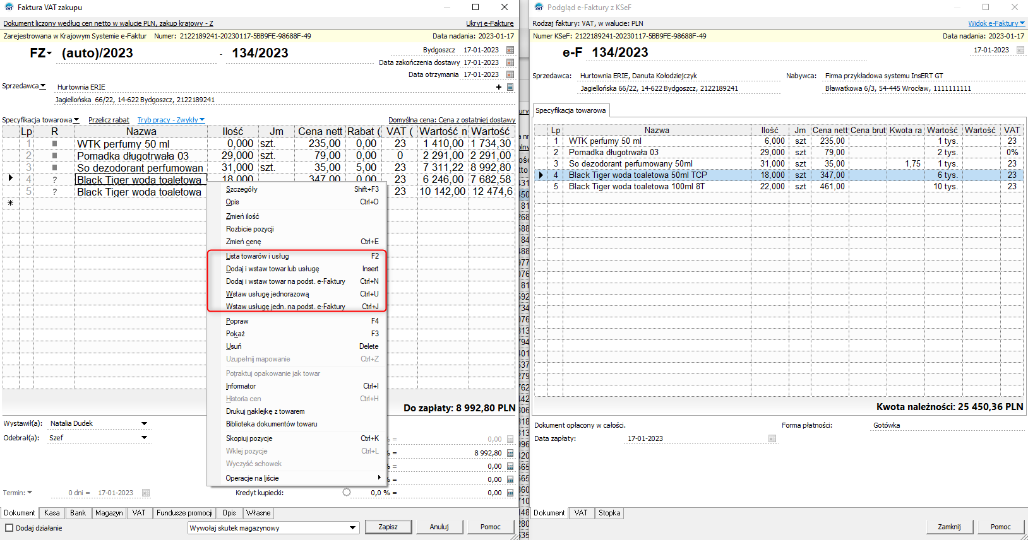The height and width of the screenshot is (540, 1028).
Task: Click the Przelicz rabat link
Action: 109,120
